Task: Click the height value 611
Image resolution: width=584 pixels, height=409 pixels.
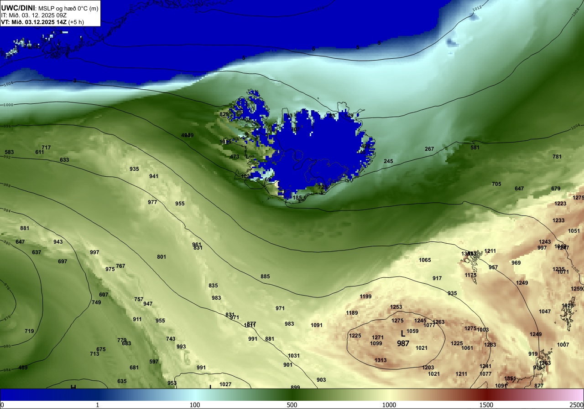Action: [x=40, y=152]
